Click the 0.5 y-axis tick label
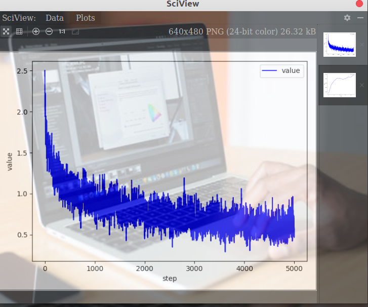The width and height of the screenshot is (368, 307). click(x=22, y=235)
